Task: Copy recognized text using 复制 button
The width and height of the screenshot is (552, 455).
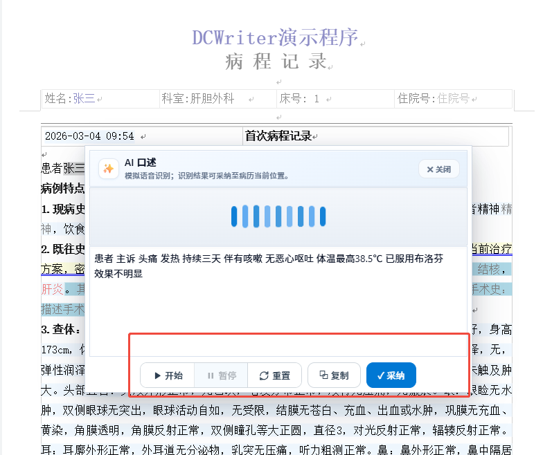Action: pyautogui.click(x=334, y=375)
